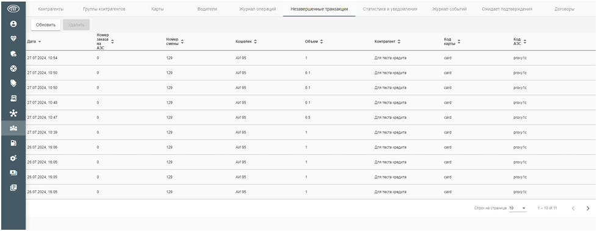Click the 1 – 10 of 11 pagination text
The width and height of the screenshot is (597, 231).
click(x=548, y=208)
